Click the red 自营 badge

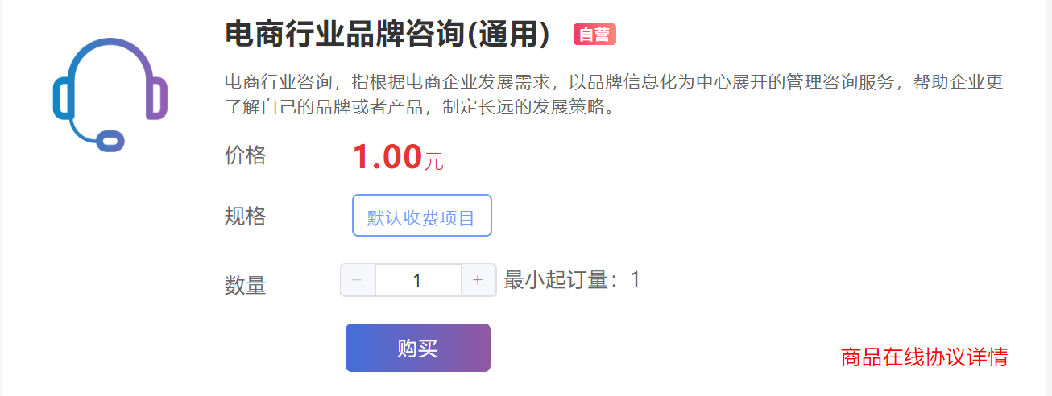pos(594,35)
